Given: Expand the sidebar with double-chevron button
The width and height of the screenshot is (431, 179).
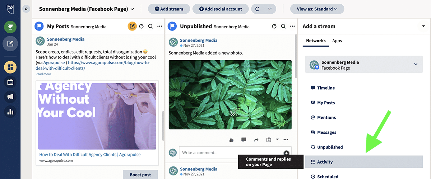Looking at the screenshot, I should tap(26, 9).
